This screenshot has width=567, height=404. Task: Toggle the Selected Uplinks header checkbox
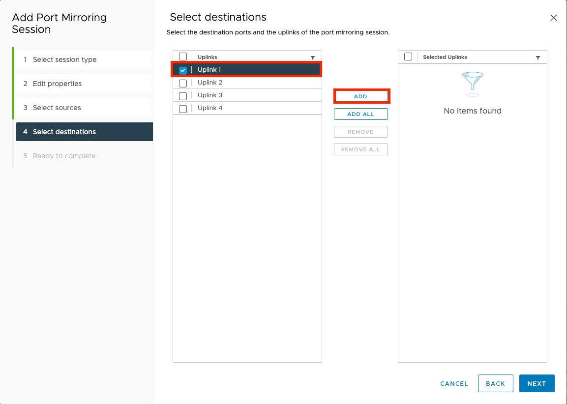click(408, 57)
